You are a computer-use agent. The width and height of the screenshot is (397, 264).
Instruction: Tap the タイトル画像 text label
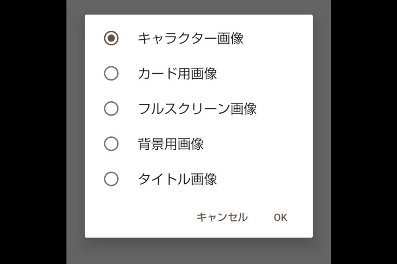[178, 179]
